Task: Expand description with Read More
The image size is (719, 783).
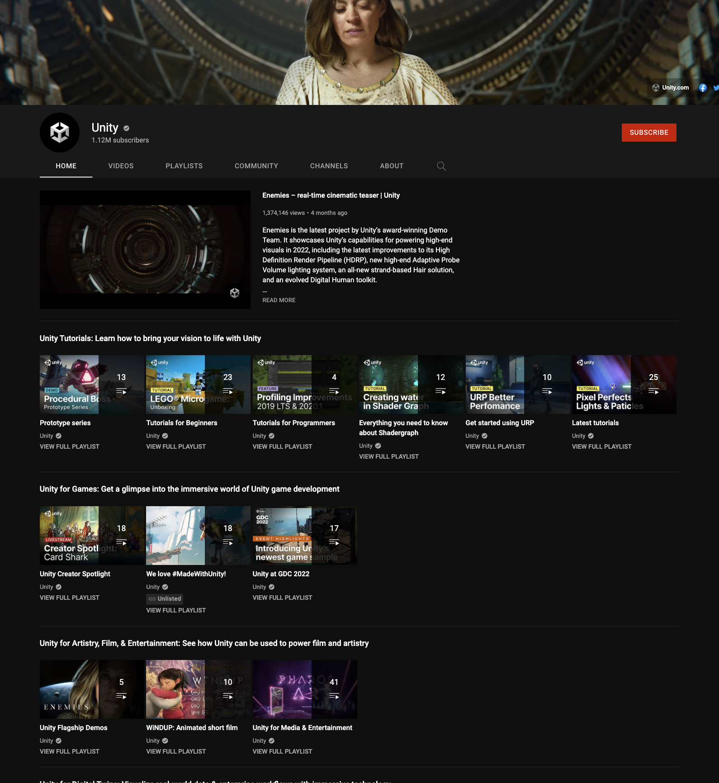Action: point(279,300)
